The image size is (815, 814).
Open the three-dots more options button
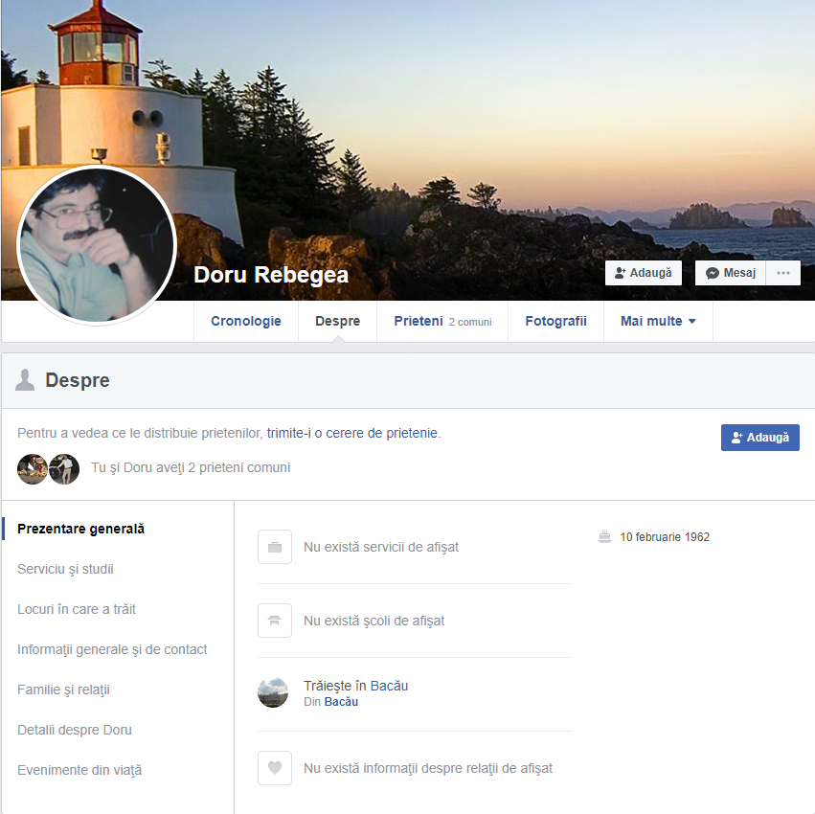782,273
